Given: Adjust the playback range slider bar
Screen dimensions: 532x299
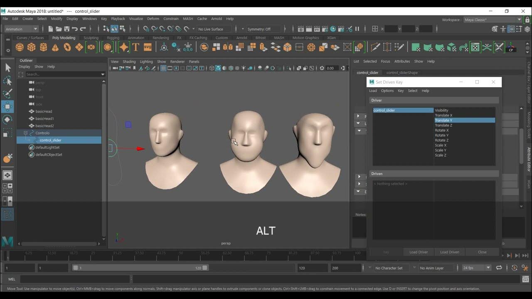Looking at the screenshot, I should point(140,268).
